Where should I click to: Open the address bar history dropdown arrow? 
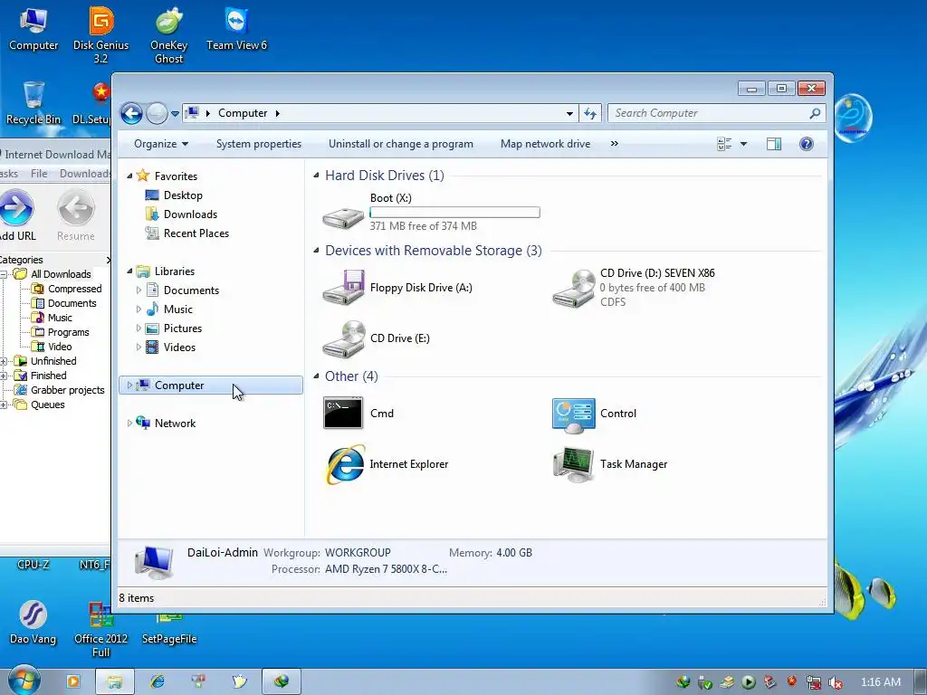click(x=569, y=113)
